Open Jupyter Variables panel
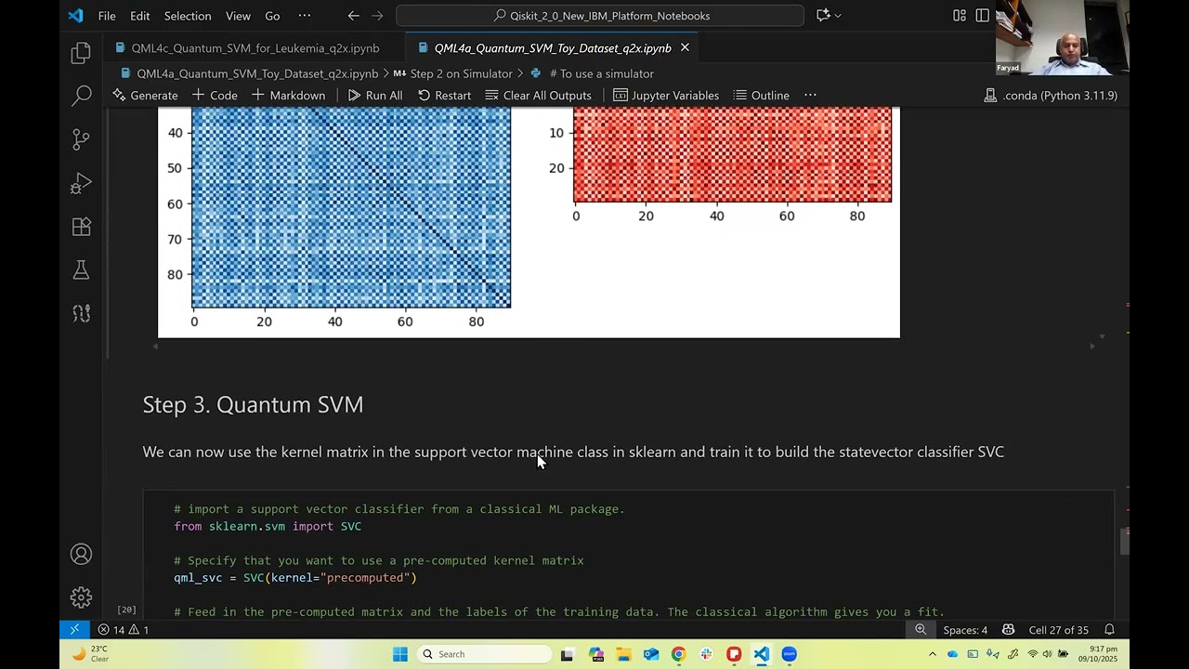This screenshot has width=1189, height=669. coord(666,95)
